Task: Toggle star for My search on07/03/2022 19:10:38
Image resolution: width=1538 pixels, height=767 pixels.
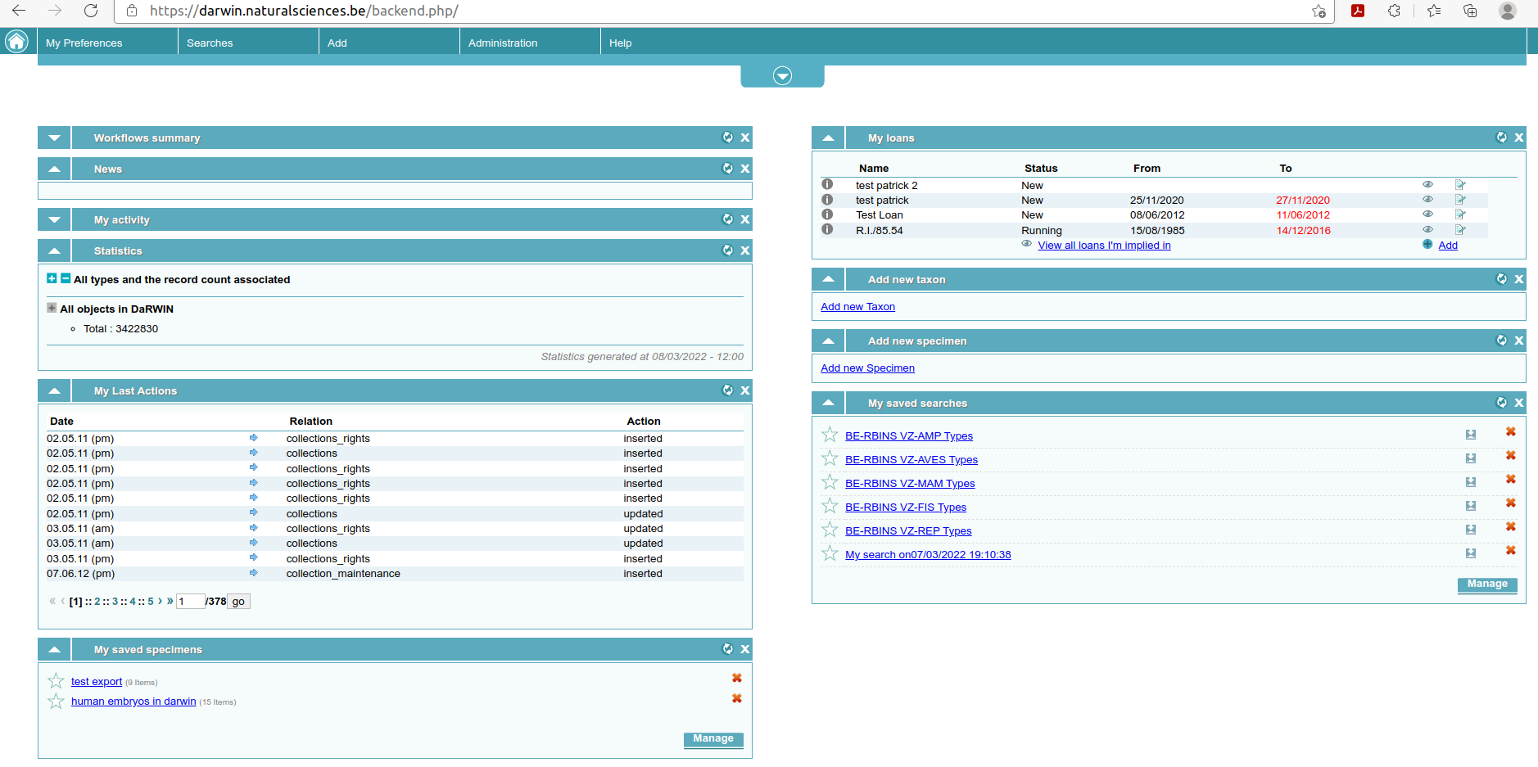Action: 829,553
